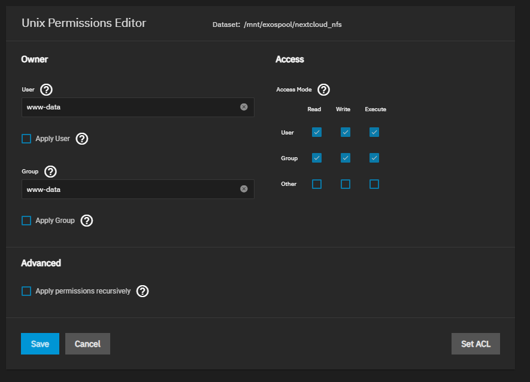
Task: Click the help icon beside Group label
Action: pos(50,172)
